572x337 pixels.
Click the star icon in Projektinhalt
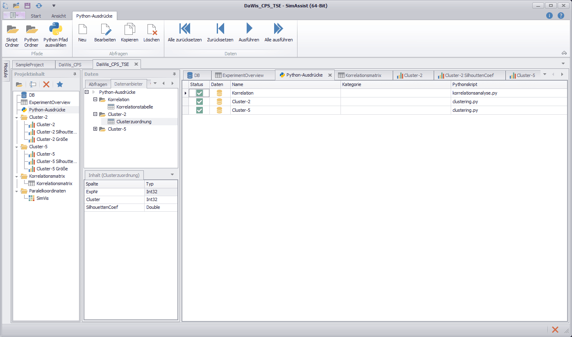60,84
